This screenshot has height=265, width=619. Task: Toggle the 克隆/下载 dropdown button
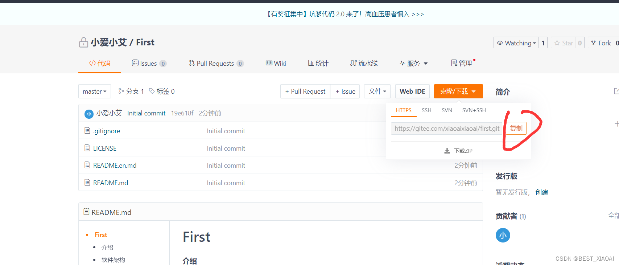[x=458, y=91]
